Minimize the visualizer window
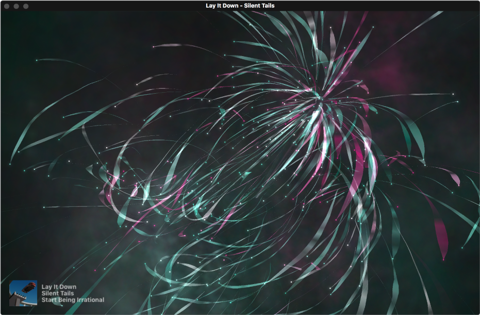480x315 pixels. point(16,6)
